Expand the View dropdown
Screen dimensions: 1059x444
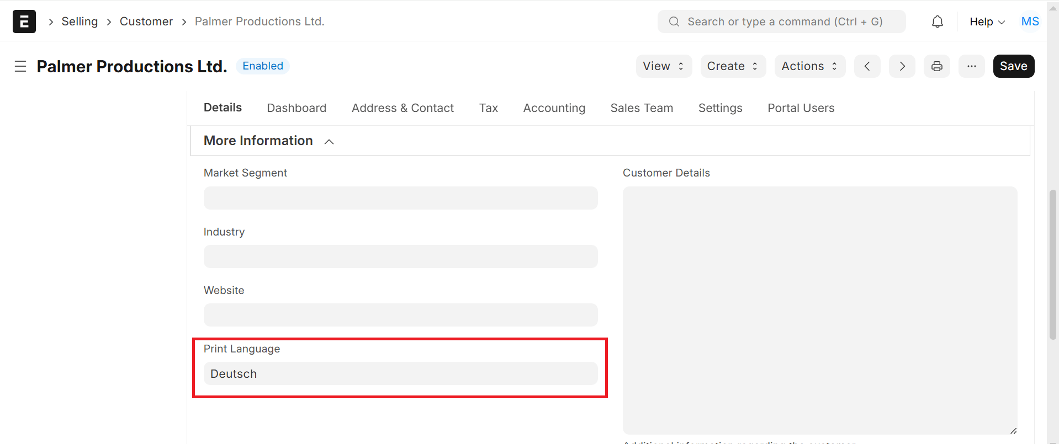click(x=664, y=66)
